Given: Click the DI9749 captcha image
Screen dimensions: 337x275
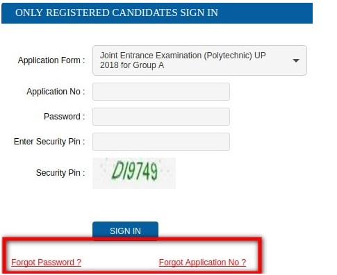Looking at the screenshot, I should (134, 173).
